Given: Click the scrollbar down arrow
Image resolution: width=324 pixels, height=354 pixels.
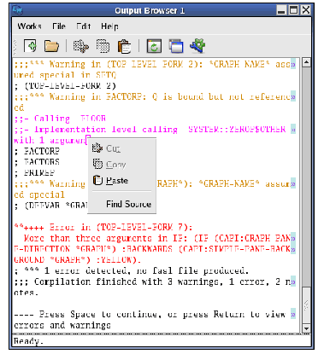Looking at the screenshot, I should click(306, 328).
